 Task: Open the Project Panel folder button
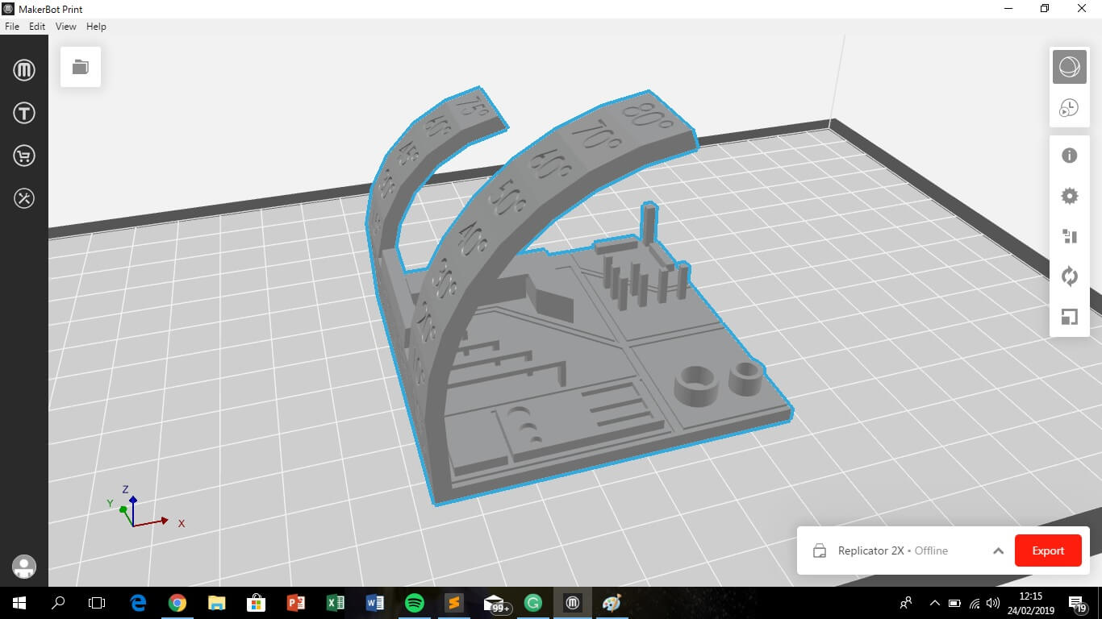(x=81, y=67)
